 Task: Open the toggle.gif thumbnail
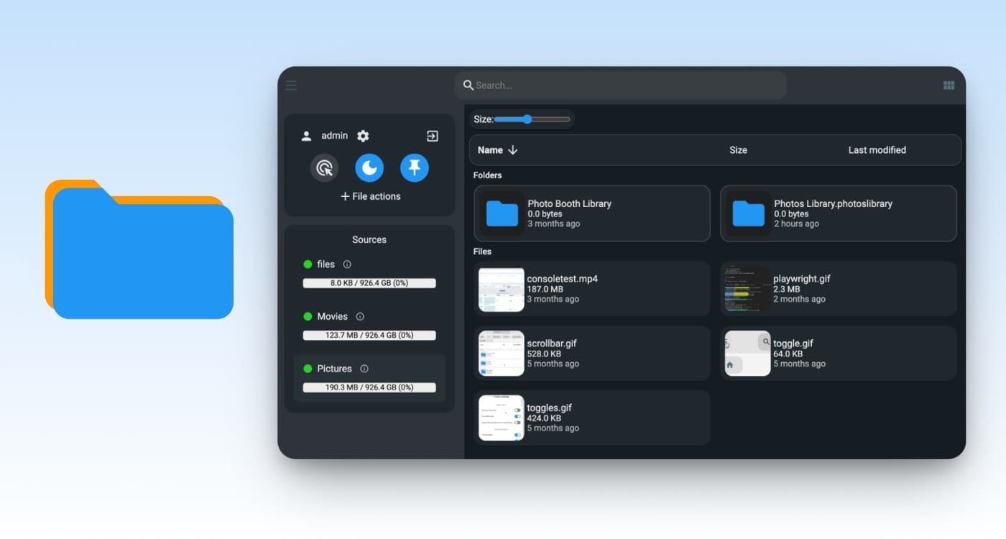click(x=747, y=353)
